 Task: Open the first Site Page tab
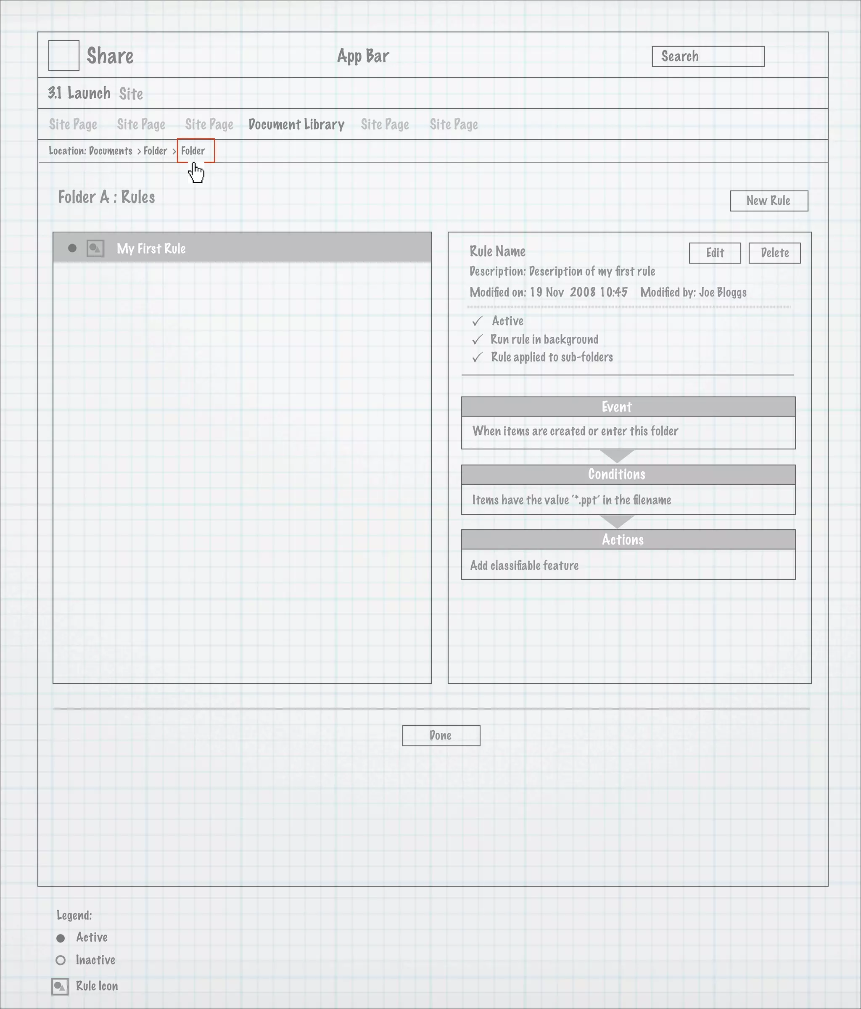(x=73, y=125)
